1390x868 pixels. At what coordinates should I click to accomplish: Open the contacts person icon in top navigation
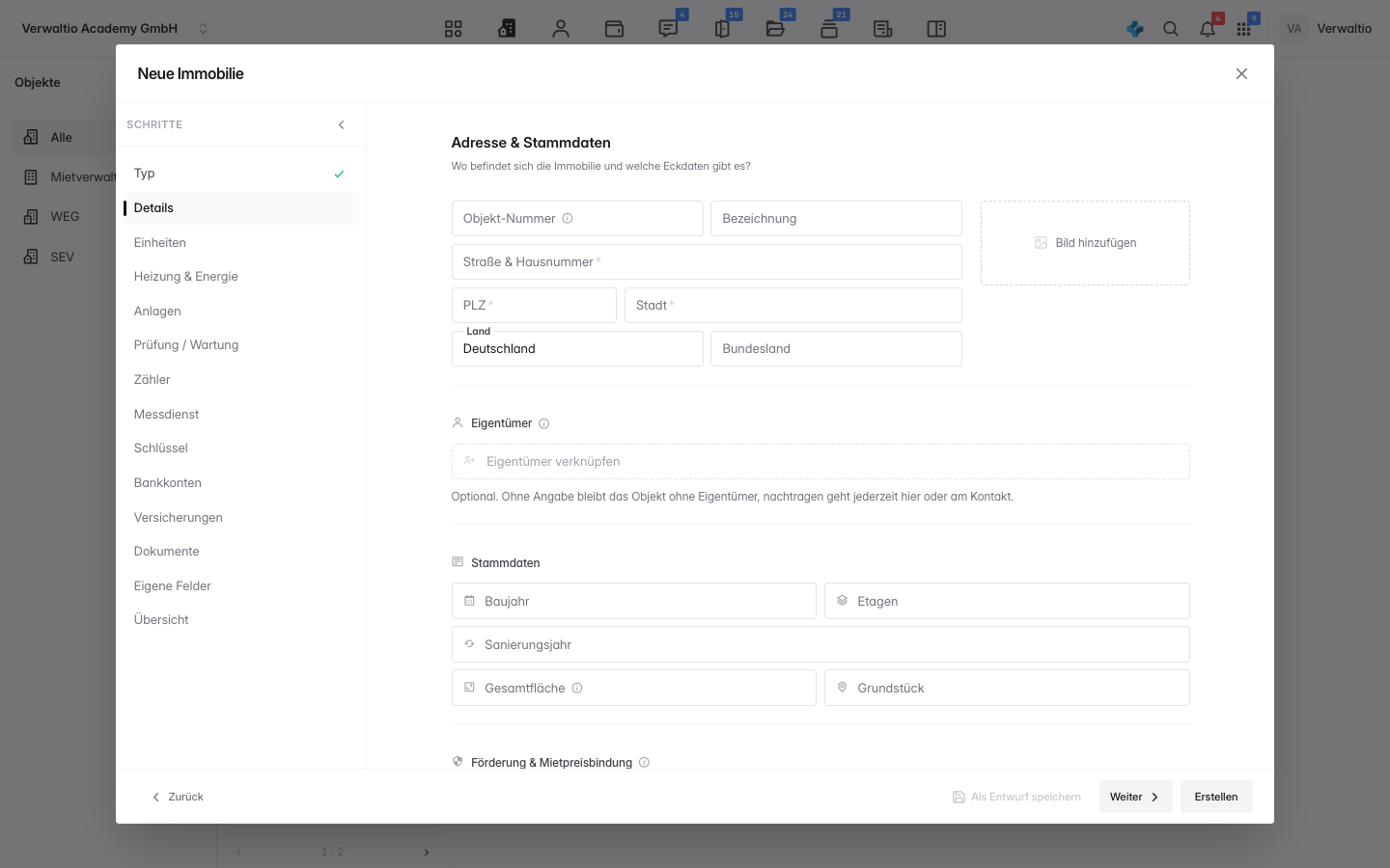pyautogui.click(x=561, y=29)
